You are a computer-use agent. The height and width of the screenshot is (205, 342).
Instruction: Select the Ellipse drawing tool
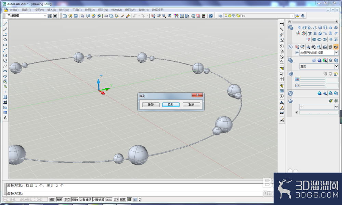click(x=5, y=71)
